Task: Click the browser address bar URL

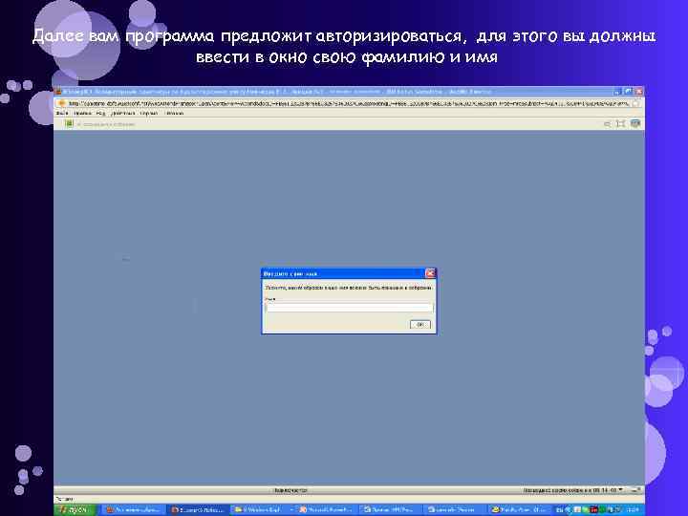Action: (x=349, y=103)
